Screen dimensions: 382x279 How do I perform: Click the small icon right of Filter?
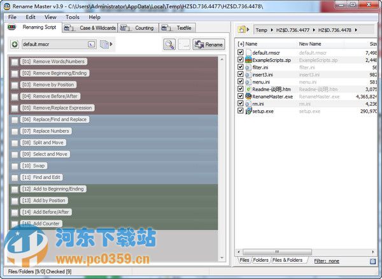pos(372,261)
